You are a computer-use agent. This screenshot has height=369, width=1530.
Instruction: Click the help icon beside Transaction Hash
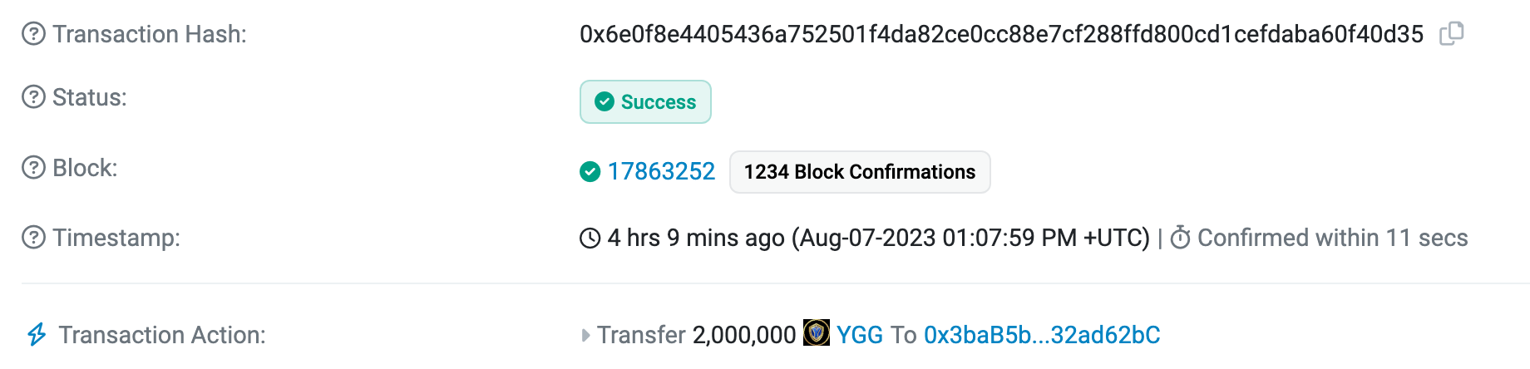(x=33, y=34)
